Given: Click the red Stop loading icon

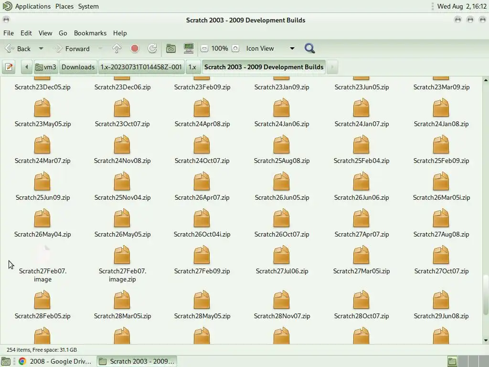Looking at the screenshot, I should point(135,48).
